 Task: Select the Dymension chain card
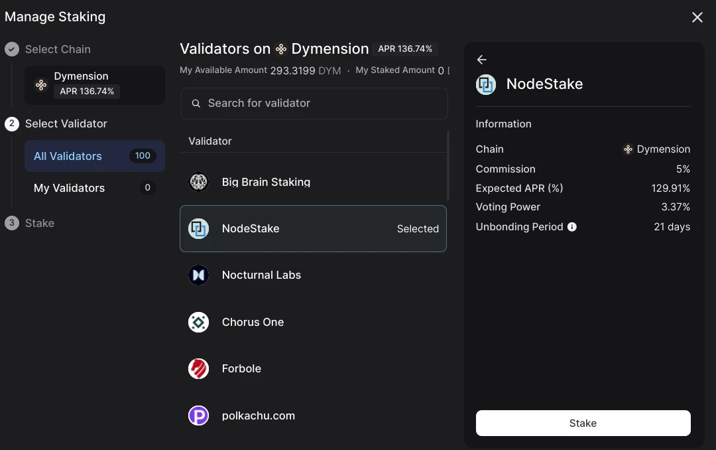pos(95,85)
